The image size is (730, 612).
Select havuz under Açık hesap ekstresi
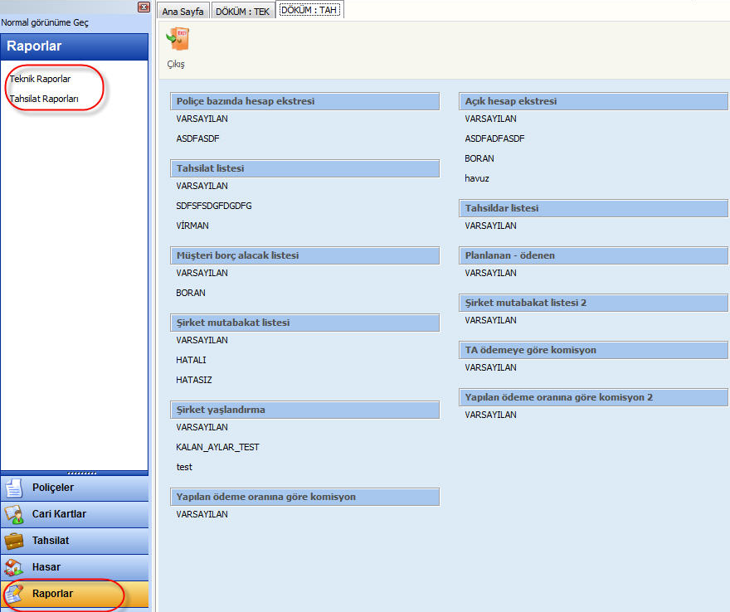[x=477, y=178]
